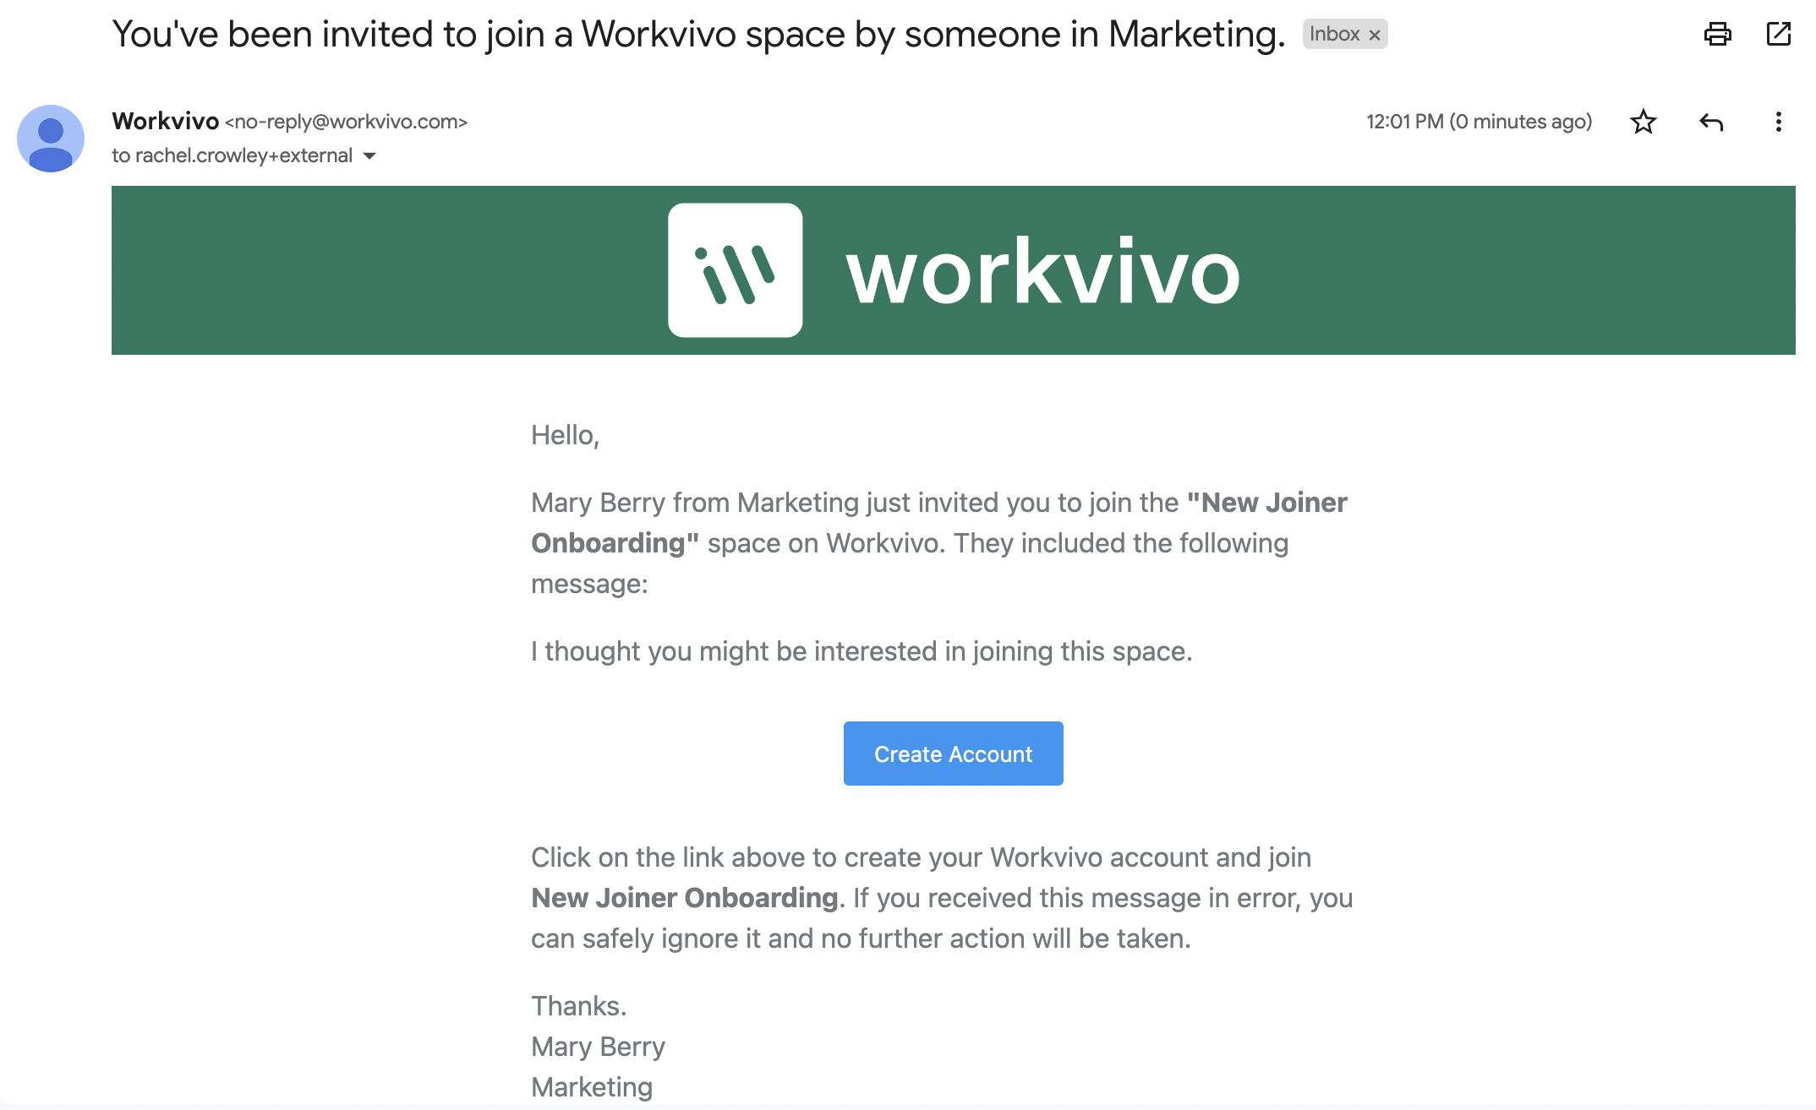Screen dimensions: 1816x1110
Task: Click the email subject heading
Action: click(698, 35)
